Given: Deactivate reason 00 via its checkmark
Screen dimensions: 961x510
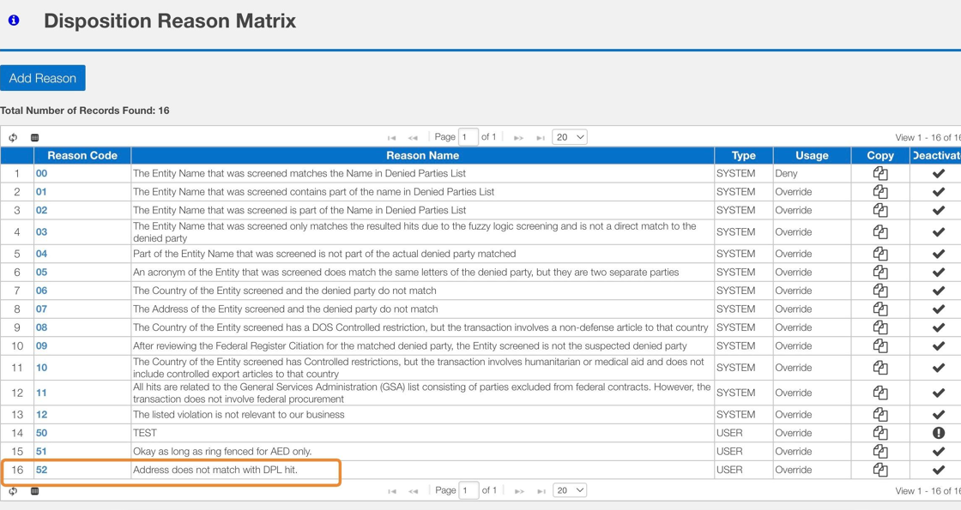Looking at the screenshot, I should [939, 173].
